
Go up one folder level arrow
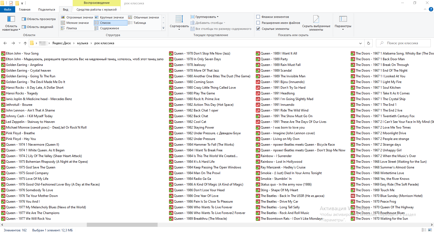coord(25,43)
